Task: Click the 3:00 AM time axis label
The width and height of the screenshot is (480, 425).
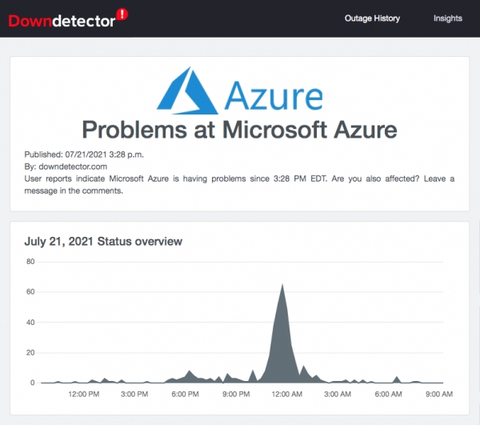Action: pyautogui.click(x=337, y=395)
